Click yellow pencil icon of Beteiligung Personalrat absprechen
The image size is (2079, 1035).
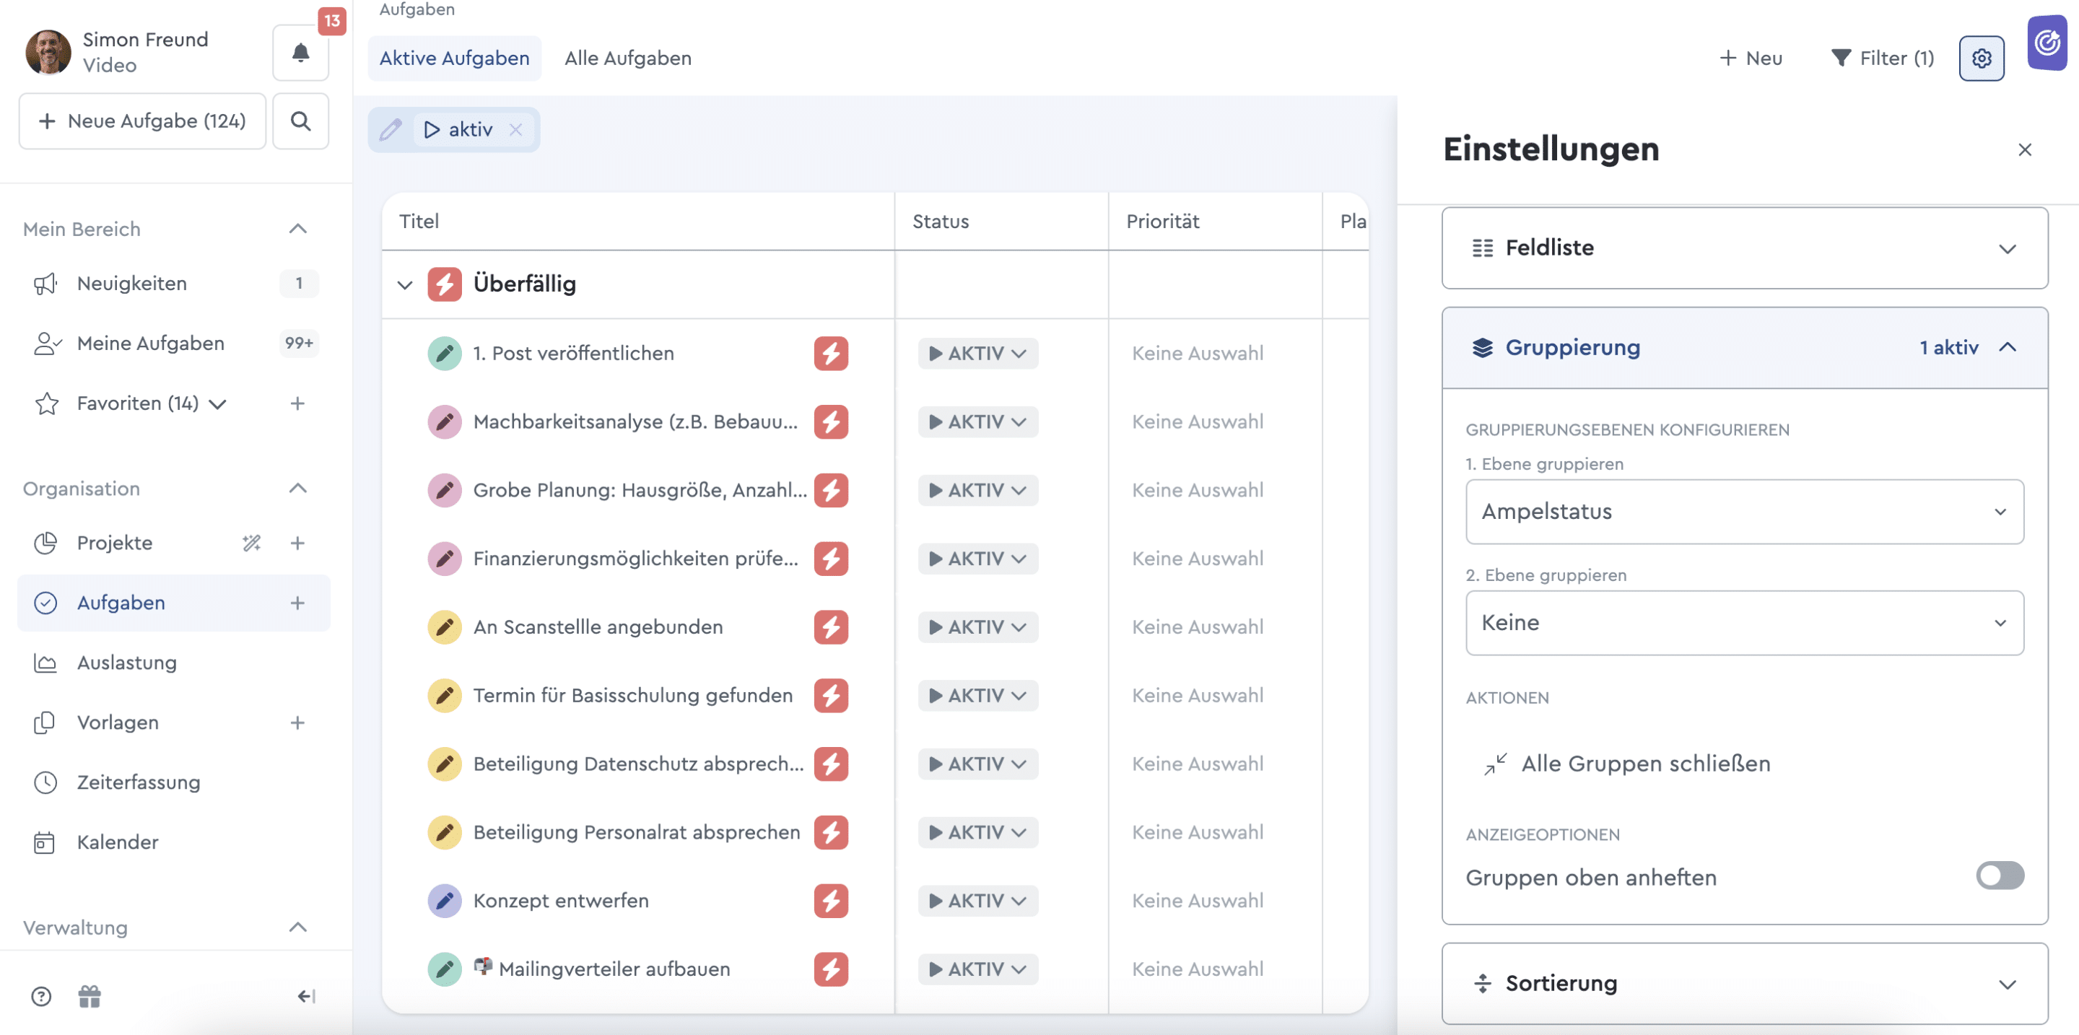445,831
